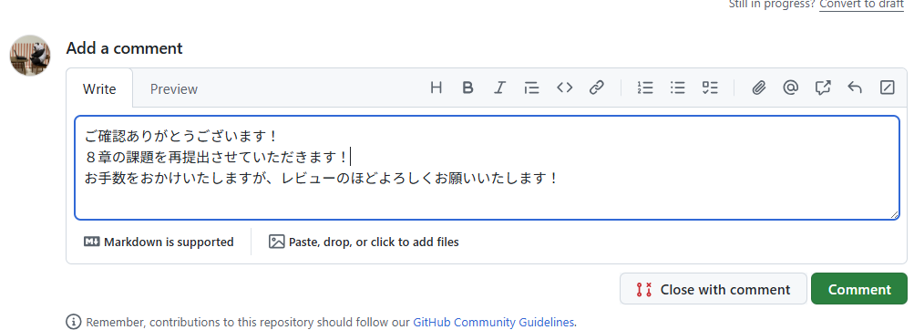The width and height of the screenshot is (914, 330).
Task: Insert a bulleted unordered list
Action: click(x=677, y=88)
